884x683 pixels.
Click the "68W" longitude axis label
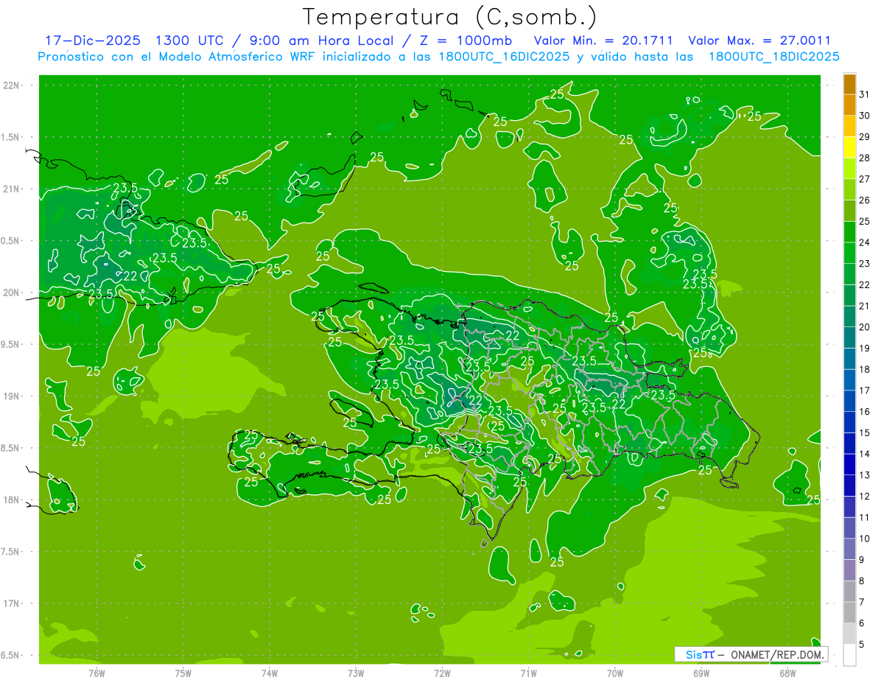click(787, 674)
